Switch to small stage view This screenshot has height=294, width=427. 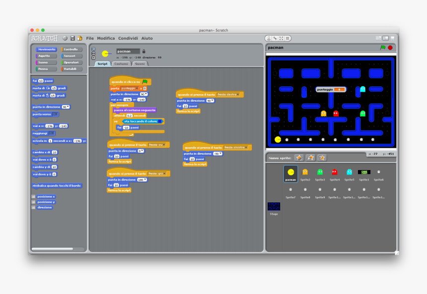(378, 38)
